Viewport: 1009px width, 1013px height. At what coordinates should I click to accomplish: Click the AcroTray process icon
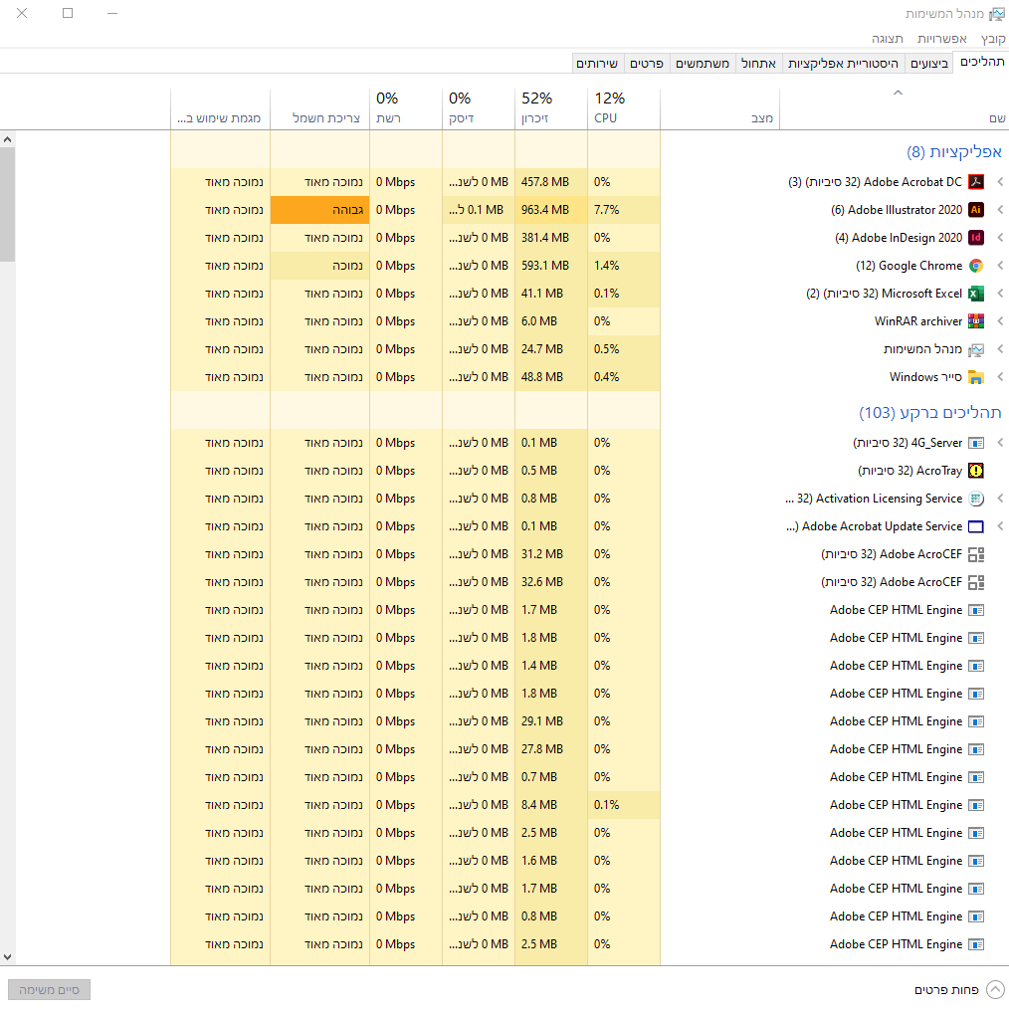[x=976, y=471]
